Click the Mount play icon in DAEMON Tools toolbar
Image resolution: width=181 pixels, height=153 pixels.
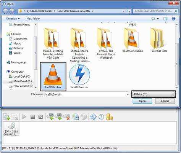click(x=24, y=117)
